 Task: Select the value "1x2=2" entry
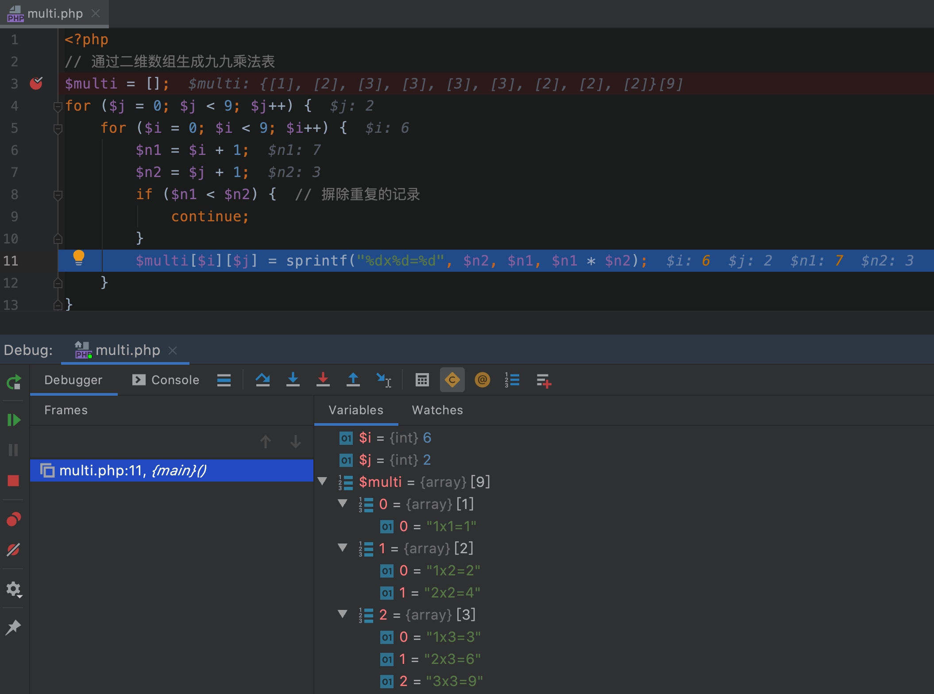pyautogui.click(x=430, y=571)
